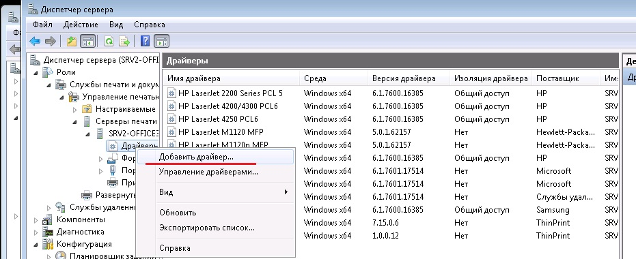Toggle the show/hide action pane icon
This screenshot has height=259, width=636.
(x=162, y=41)
